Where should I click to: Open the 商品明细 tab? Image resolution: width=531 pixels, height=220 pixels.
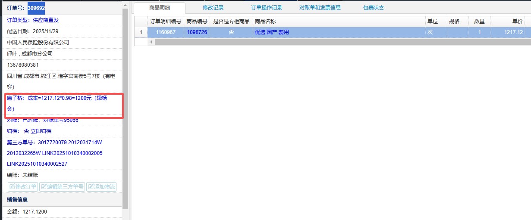click(x=159, y=8)
